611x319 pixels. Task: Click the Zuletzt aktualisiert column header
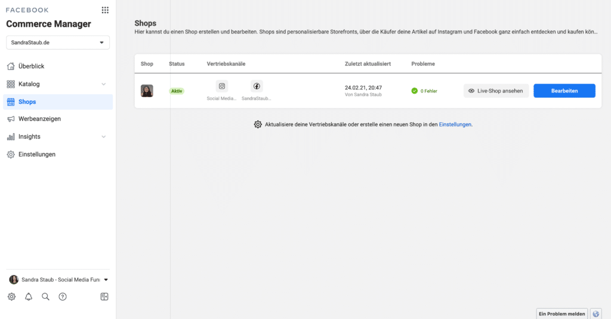(x=368, y=64)
